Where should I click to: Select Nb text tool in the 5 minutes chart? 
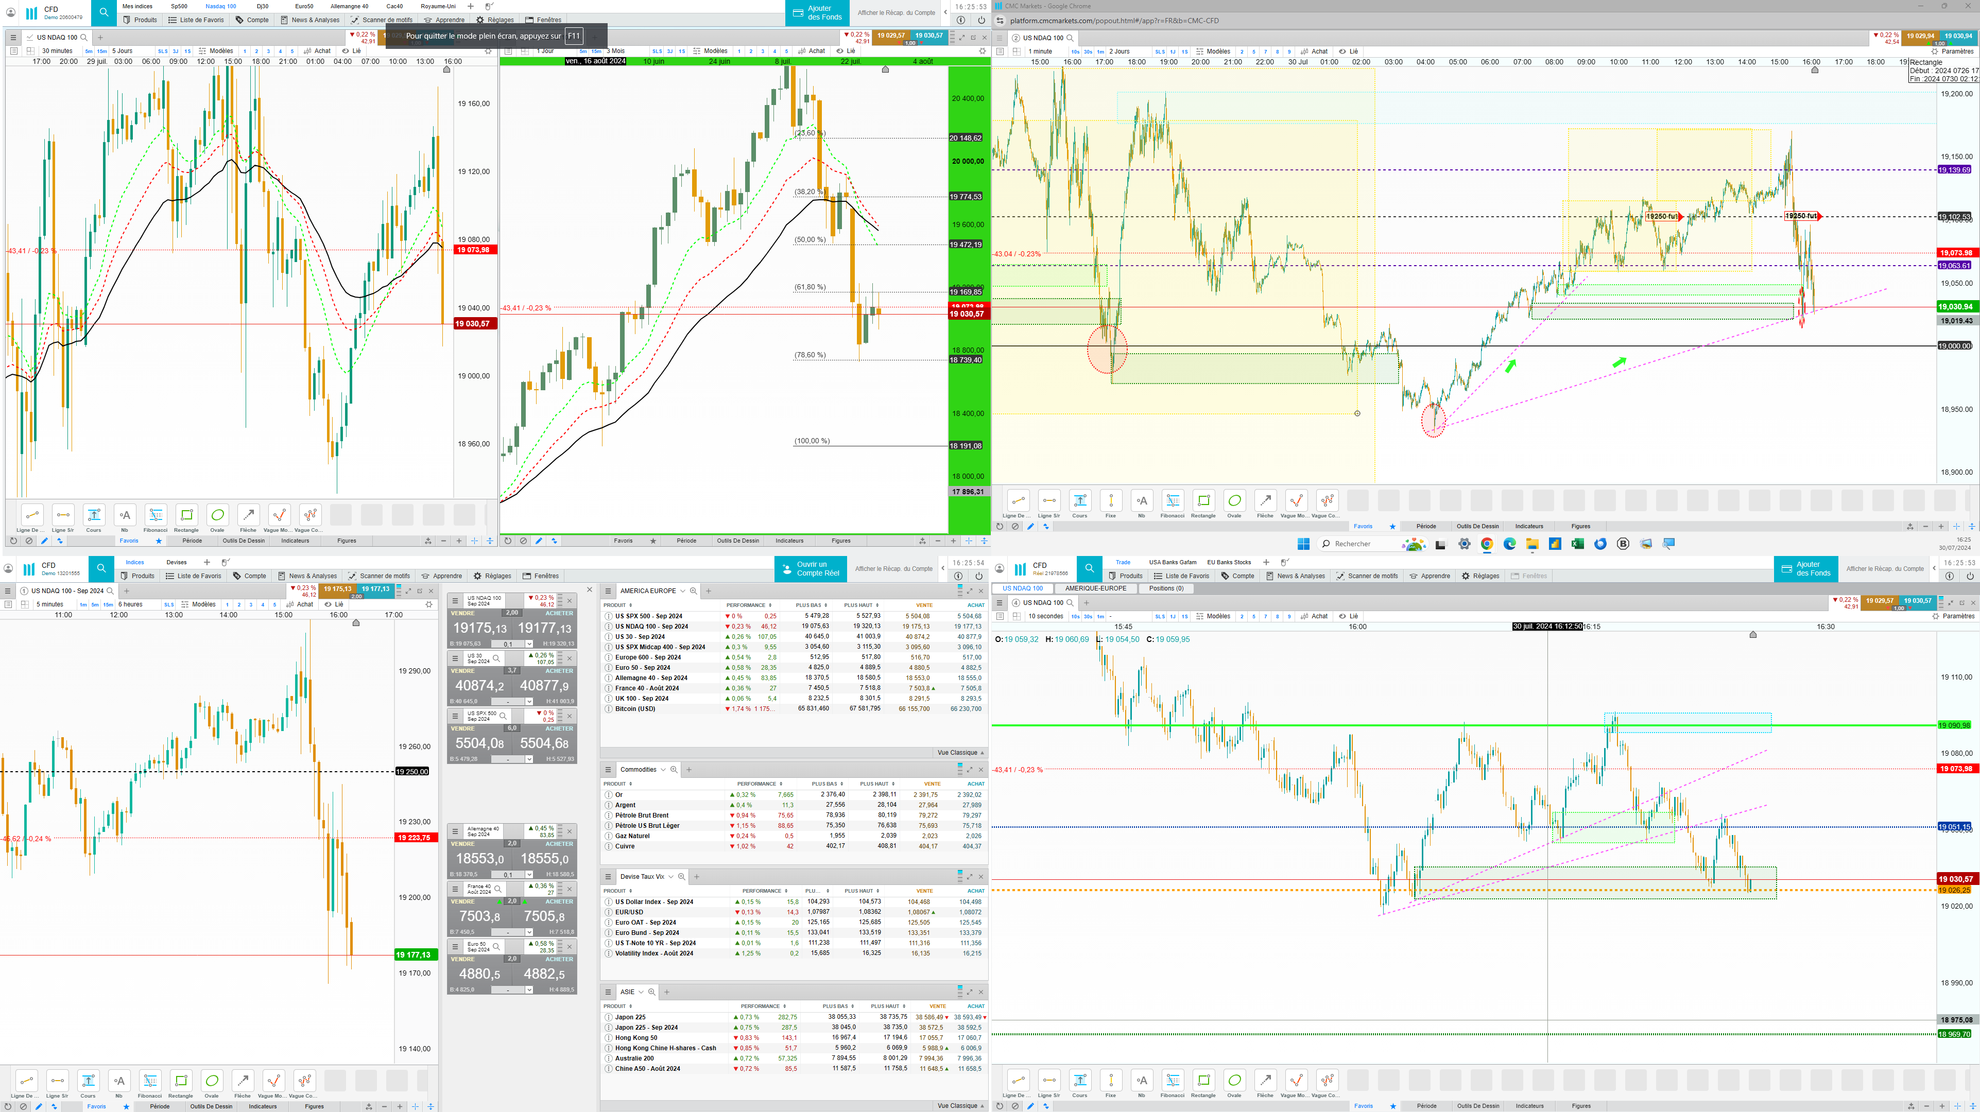tap(119, 1080)
